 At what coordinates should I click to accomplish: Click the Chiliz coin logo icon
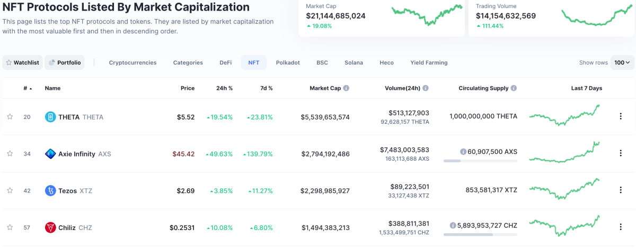[50, 227]
